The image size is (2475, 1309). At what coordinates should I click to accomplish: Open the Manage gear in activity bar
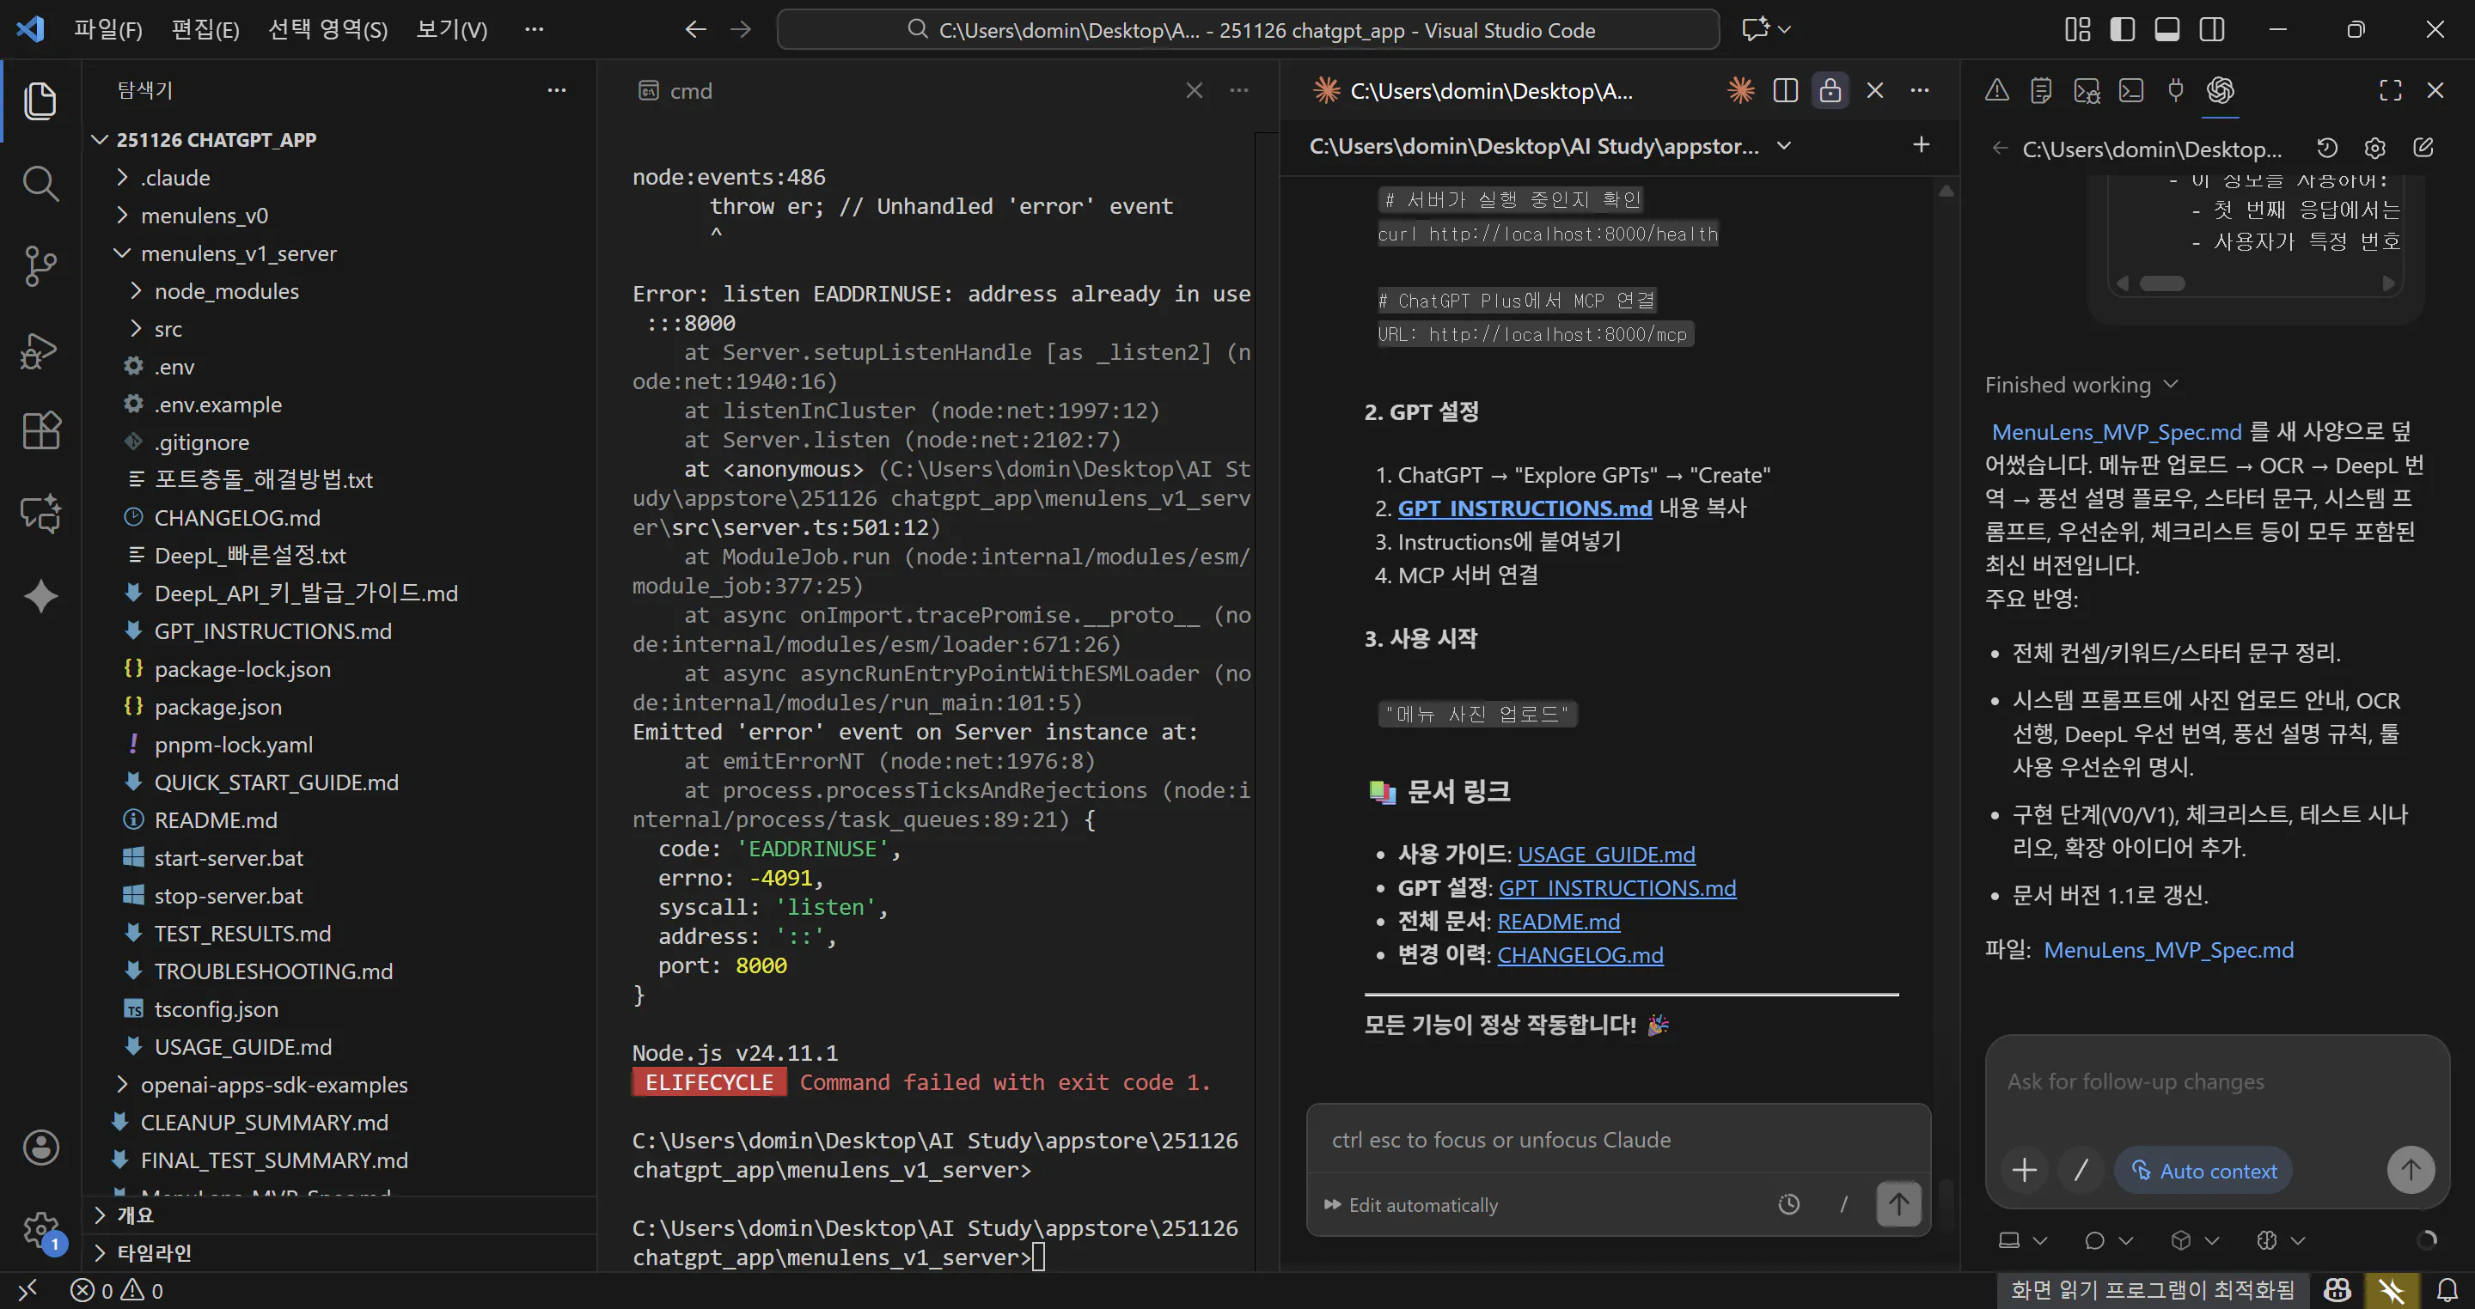pos(40,1228)
